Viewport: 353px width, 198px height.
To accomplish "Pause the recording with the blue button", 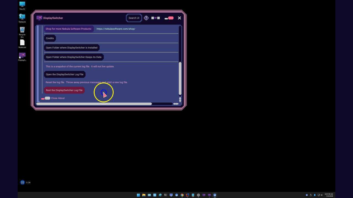I will click(x=22, y=182).
